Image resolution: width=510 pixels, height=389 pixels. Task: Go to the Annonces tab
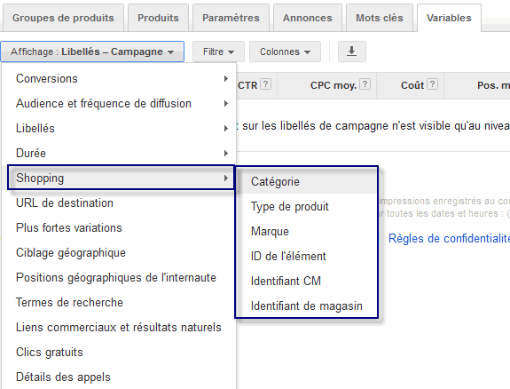point(308,18)
